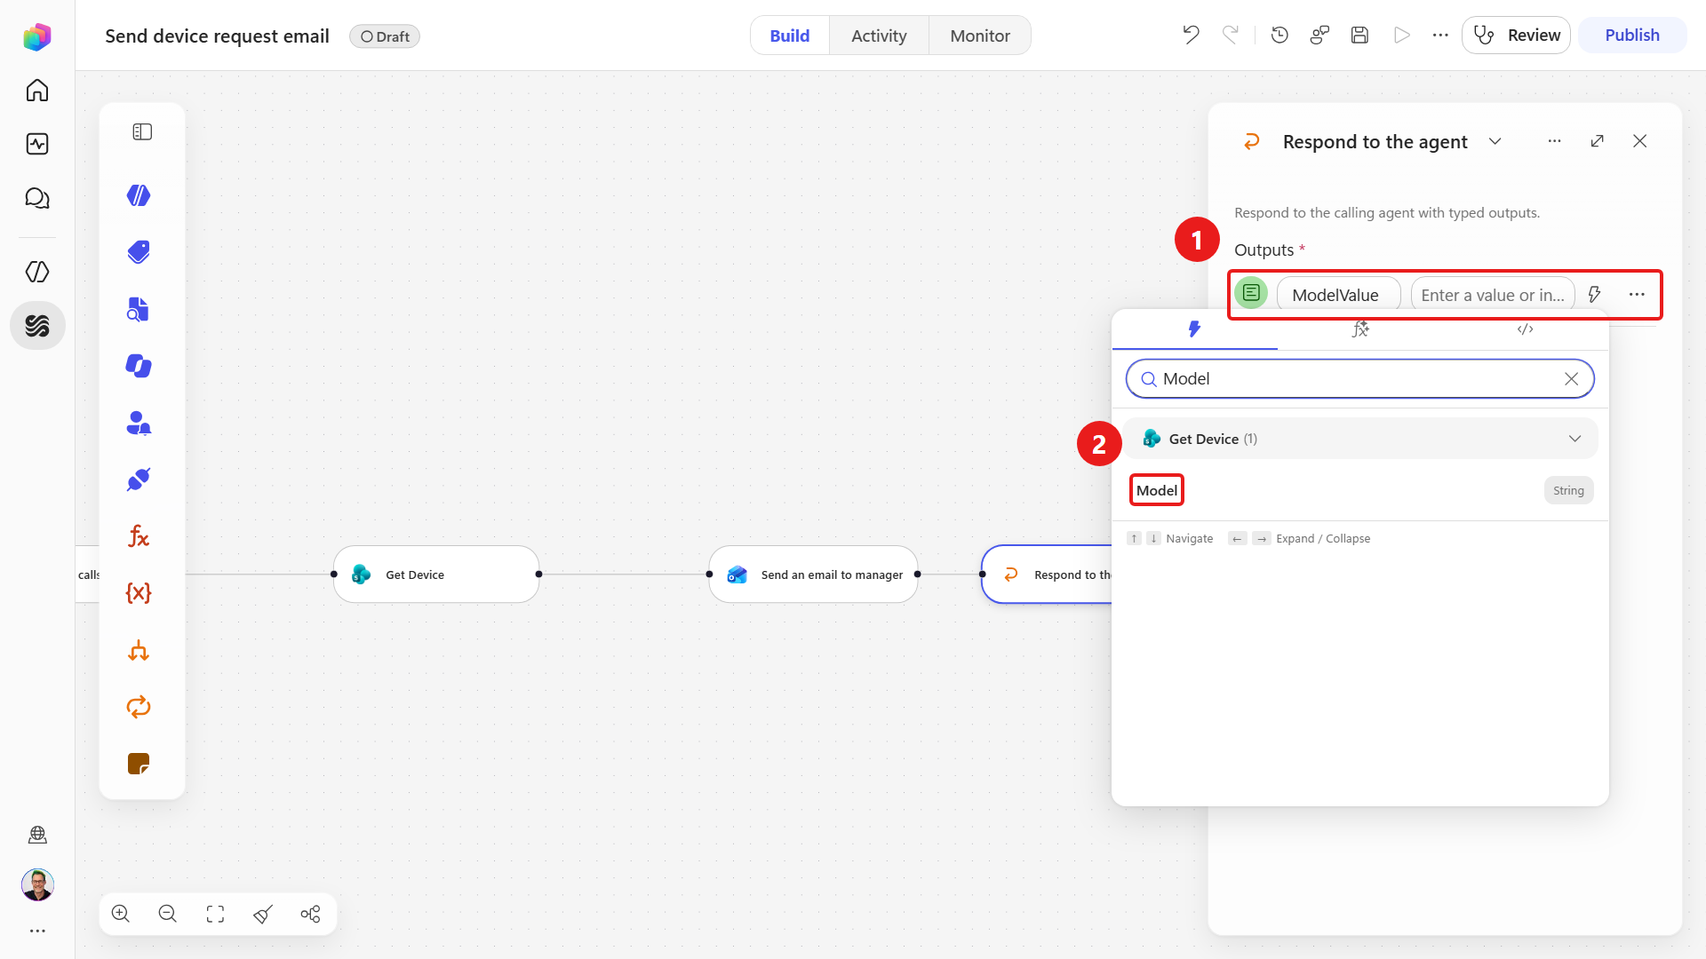Click the undo arrow in top toolbar
Image resolution: width=1706 pixels, height=959 pixels.
[x=1191, y=36]
